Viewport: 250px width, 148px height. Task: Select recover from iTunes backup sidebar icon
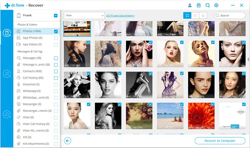click(x=7, y=74)
